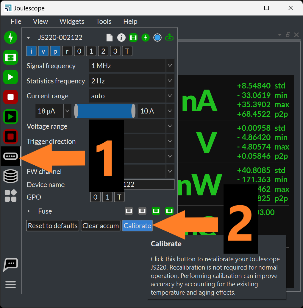Close the widget panel with X icon
Screen dimensions: 303x308
pyautogui.click(x=296, y=35)
